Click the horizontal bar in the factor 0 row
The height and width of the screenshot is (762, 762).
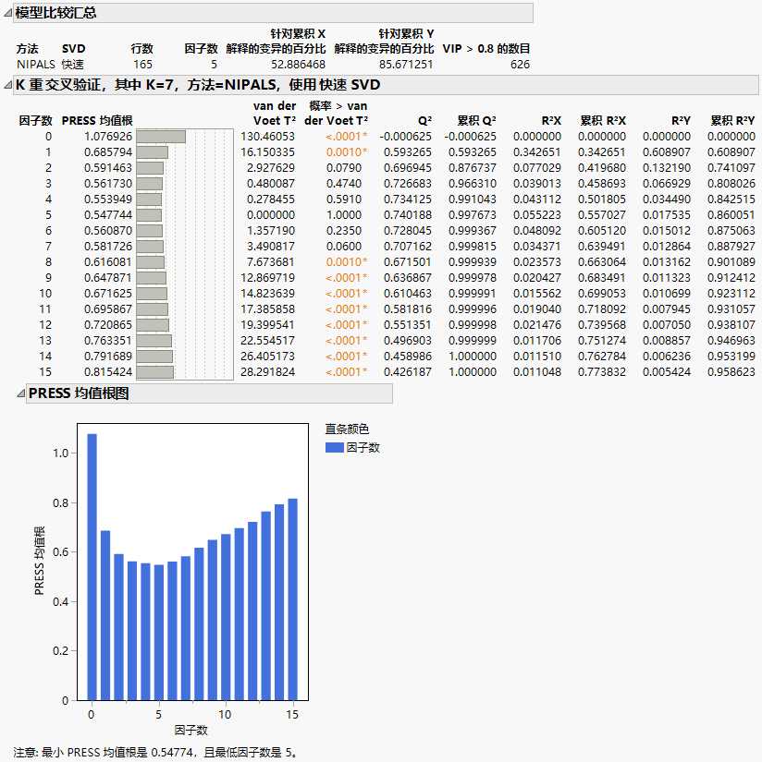pos(161,137)
